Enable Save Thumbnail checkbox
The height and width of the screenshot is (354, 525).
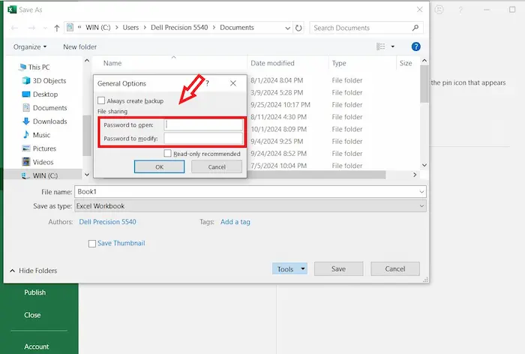92,244
